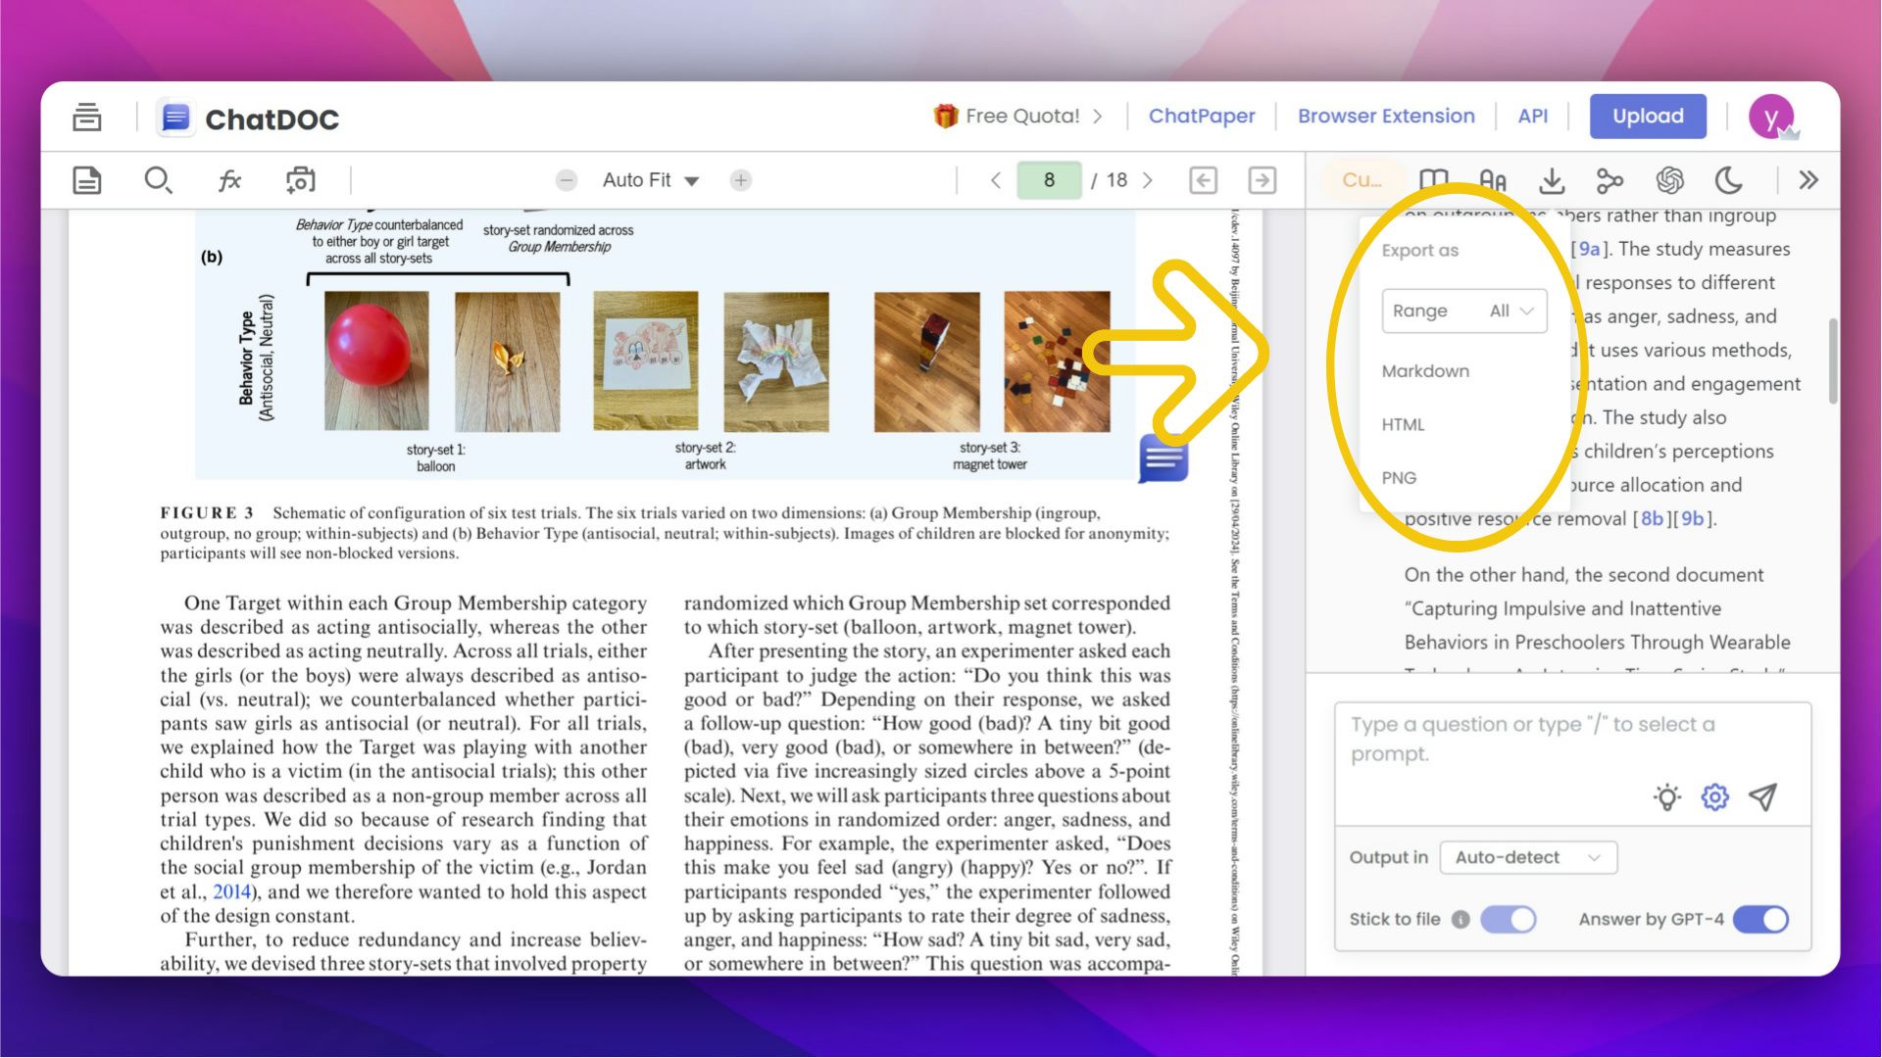The width and height of the screenshot is (1882, 1058).
Task: Toggle Stick to file switch
Action: (x=1508, y=919)
